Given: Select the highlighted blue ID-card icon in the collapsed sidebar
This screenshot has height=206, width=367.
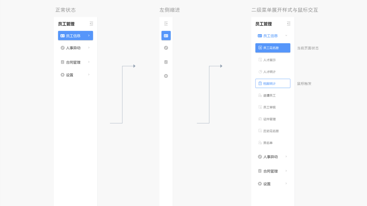Looking at the screenshot, I should point(166,36).
